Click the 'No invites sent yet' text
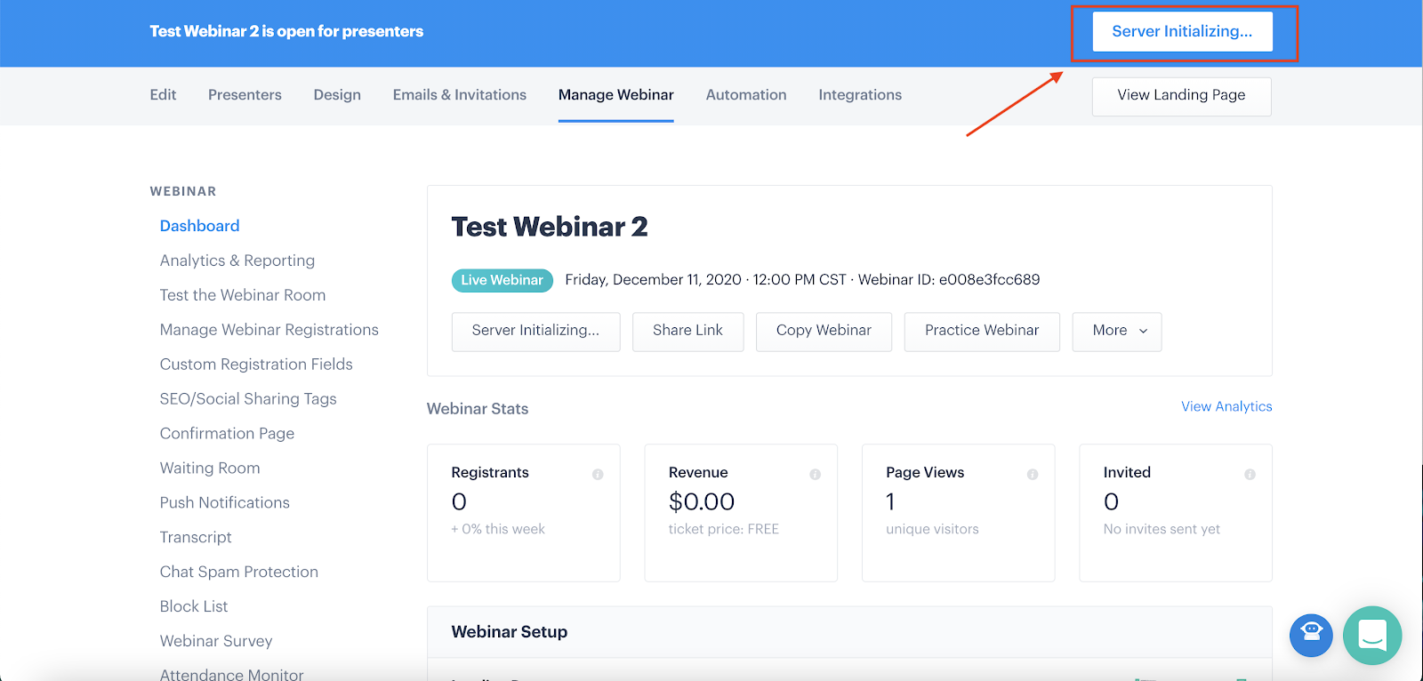The width and height of the screenshot is (1423, 681). 1162,530
